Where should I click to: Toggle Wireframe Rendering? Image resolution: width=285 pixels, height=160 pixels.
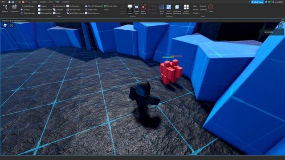tap(177, 9)
